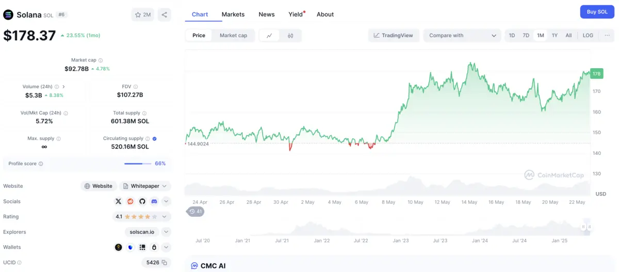
Task: Open the Market cap info tooltip
Action: [101, 60]
